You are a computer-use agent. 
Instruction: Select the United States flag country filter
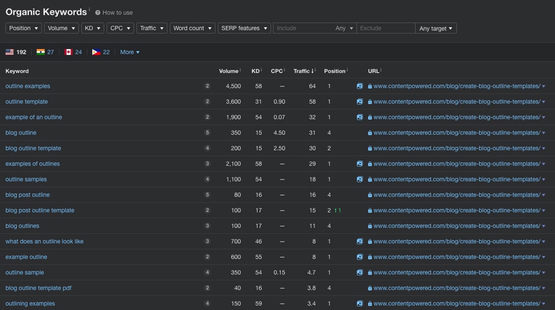[x=10, y=52]
